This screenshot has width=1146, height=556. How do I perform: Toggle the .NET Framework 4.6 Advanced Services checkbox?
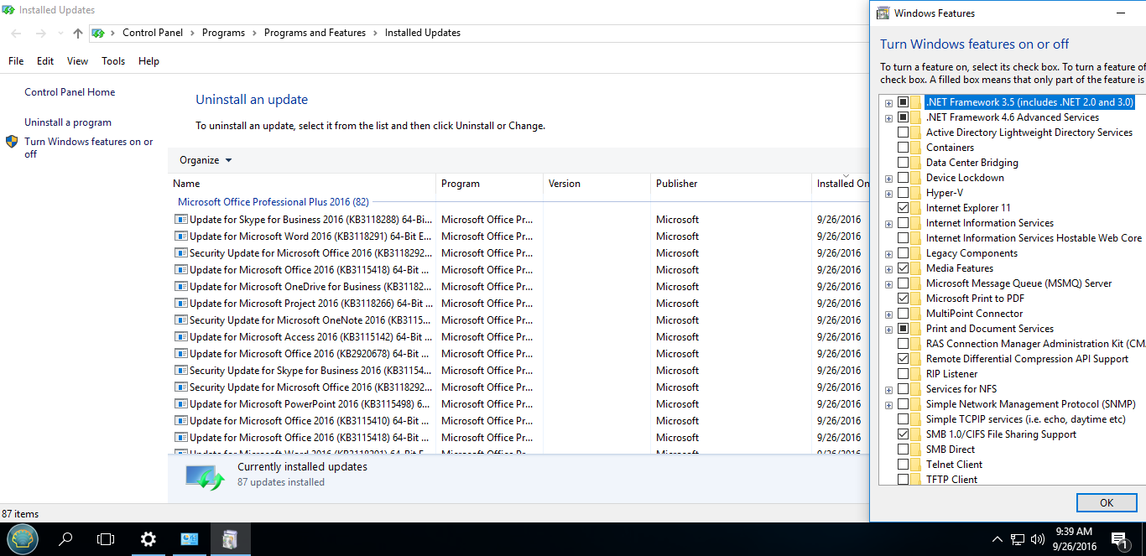pos(903,117)
